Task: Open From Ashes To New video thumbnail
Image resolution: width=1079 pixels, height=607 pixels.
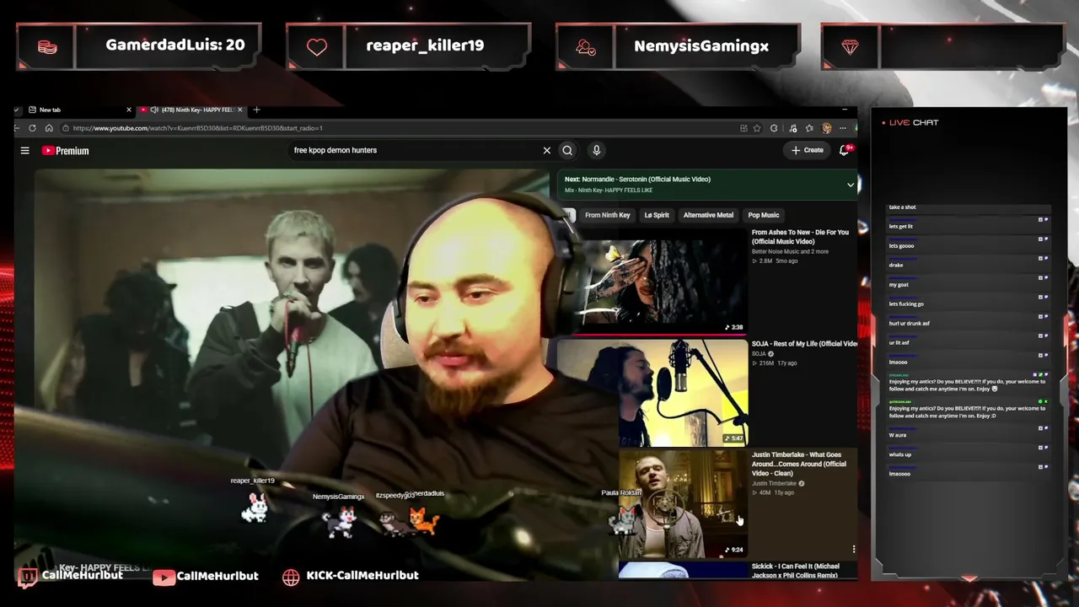Action: (x=652, y=281)
